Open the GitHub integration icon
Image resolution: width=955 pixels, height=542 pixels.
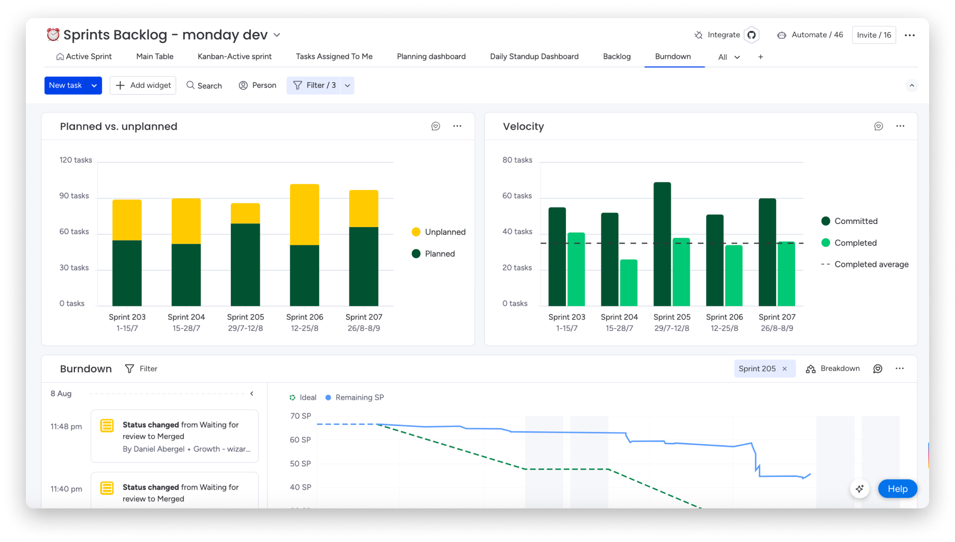point(752,35)
